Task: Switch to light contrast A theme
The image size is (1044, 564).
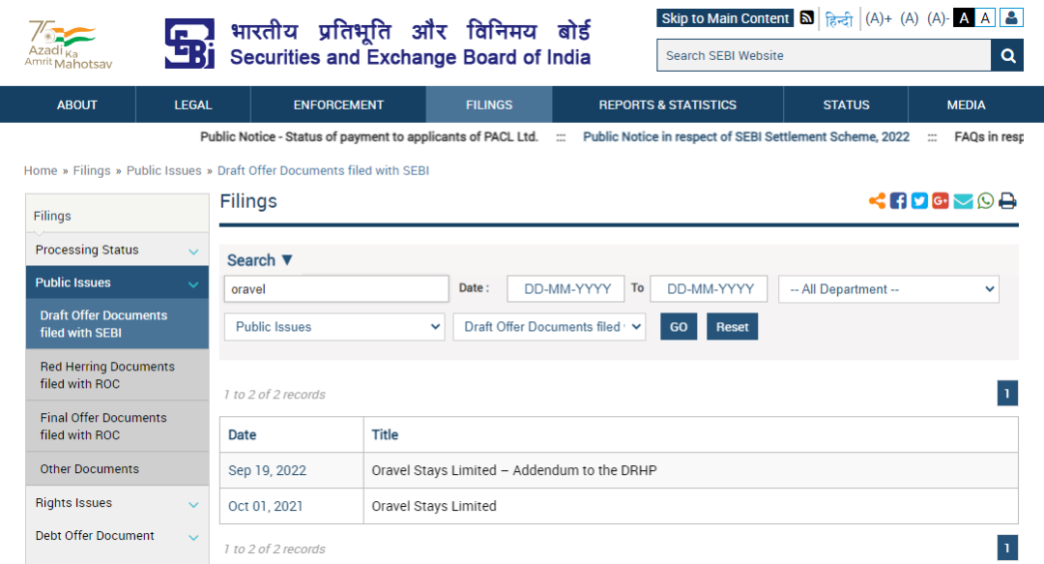Action: tap(985, 18)
